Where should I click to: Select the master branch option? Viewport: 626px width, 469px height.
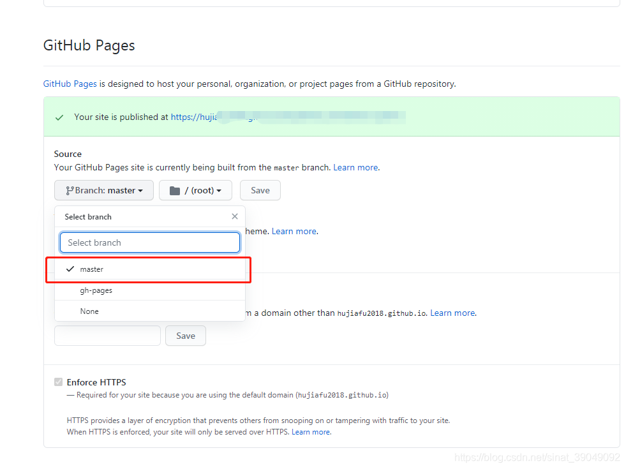pyautogui.click(x=150, y=269)
